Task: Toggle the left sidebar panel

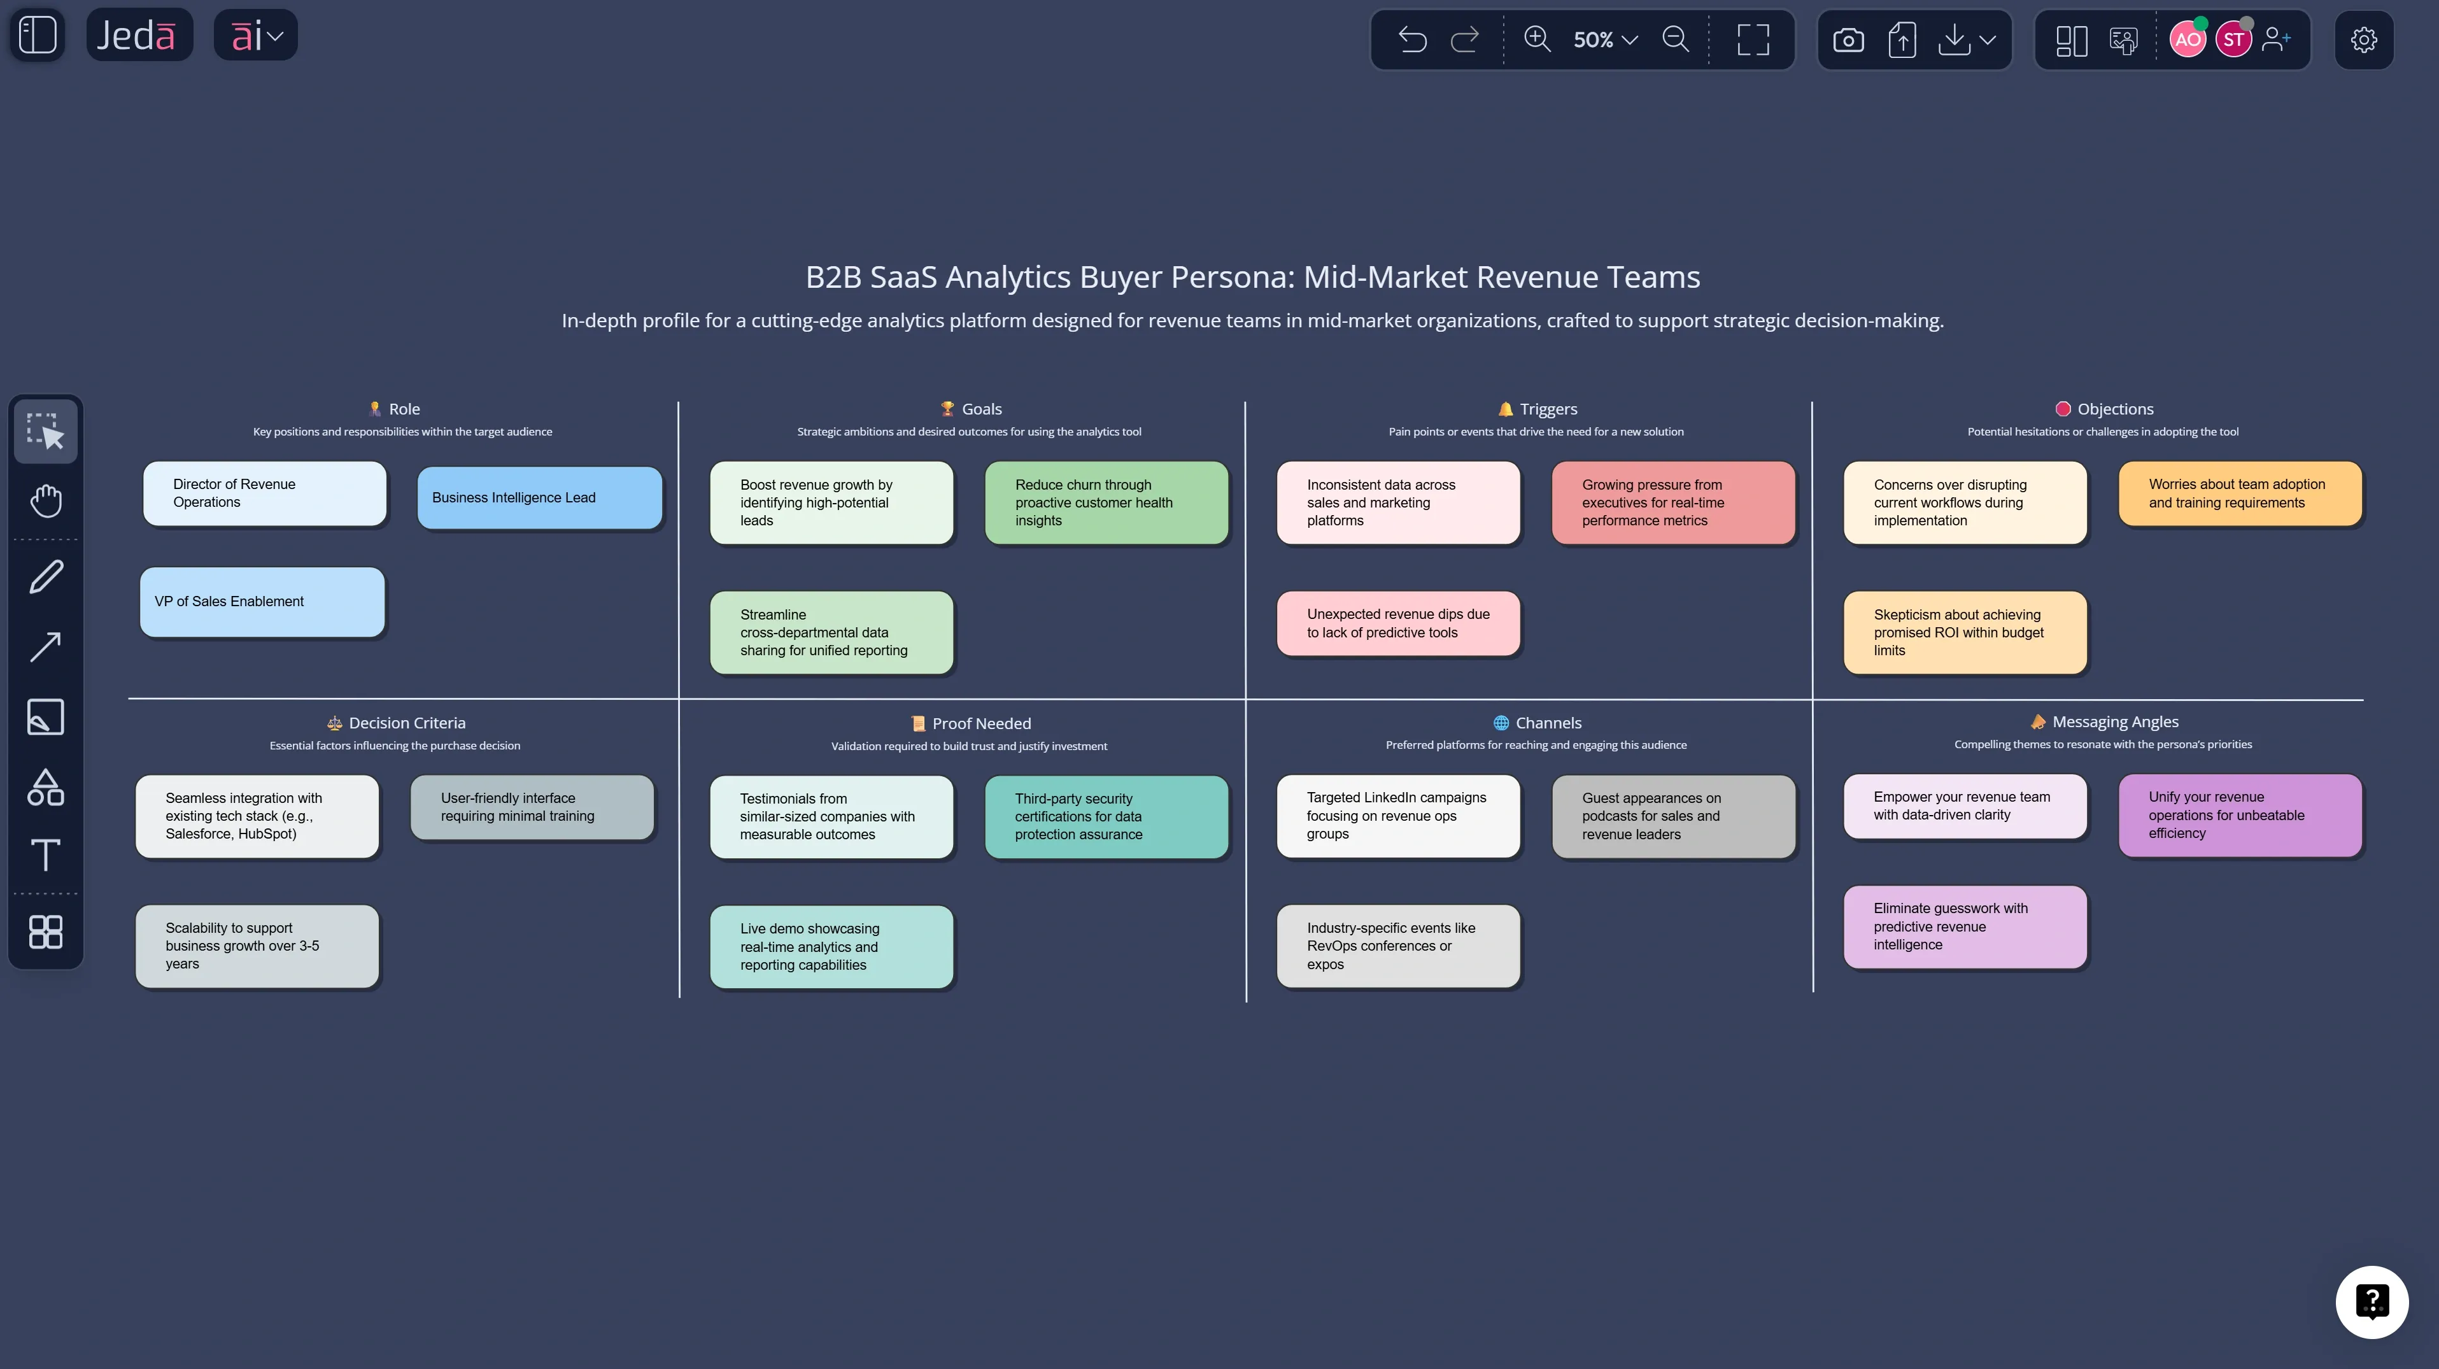Action: click(36, 34)
